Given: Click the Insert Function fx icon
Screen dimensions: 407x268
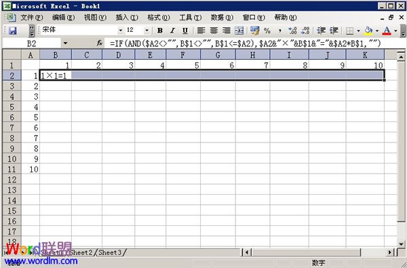Looking at the screenshot, I should pyautogui.click(x=99, y=43).
